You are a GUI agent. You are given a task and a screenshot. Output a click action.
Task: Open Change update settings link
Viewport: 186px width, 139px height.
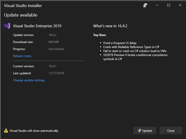coord(29,80)
